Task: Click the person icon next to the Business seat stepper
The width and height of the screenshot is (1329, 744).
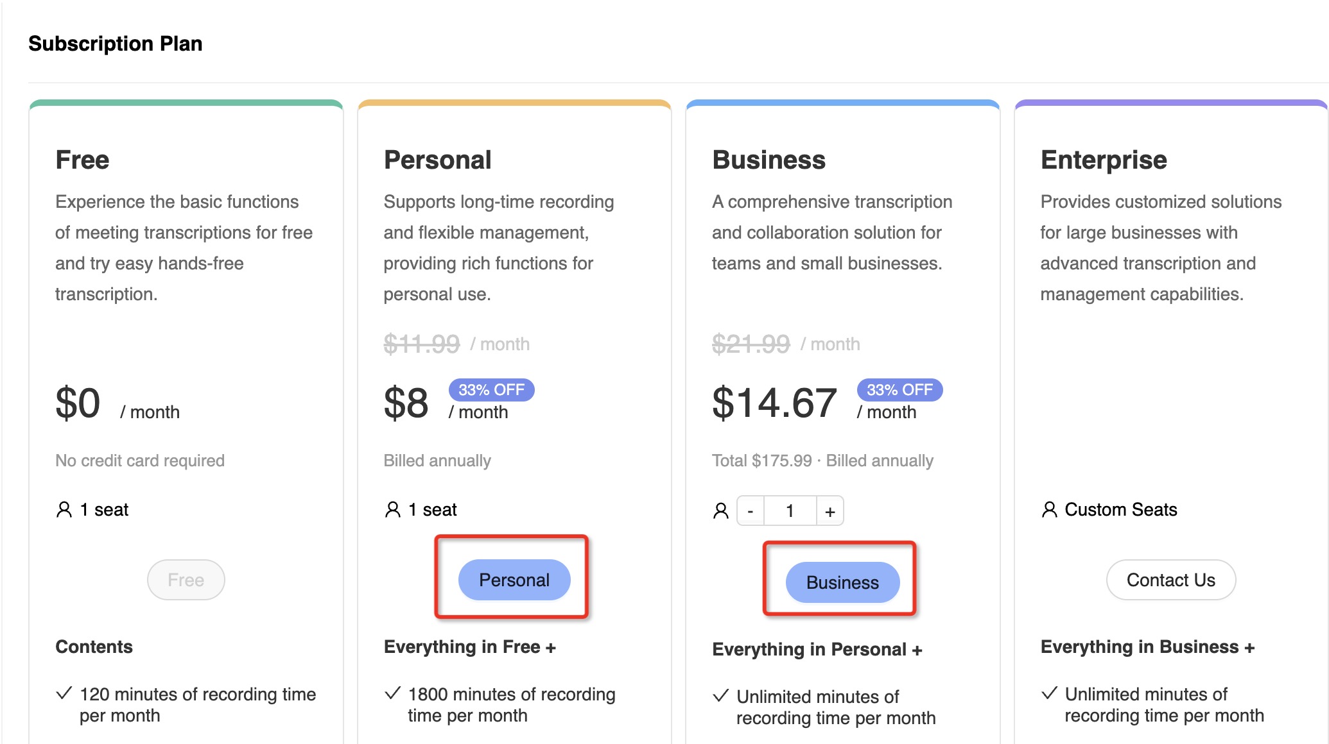Action: [721, 511]
